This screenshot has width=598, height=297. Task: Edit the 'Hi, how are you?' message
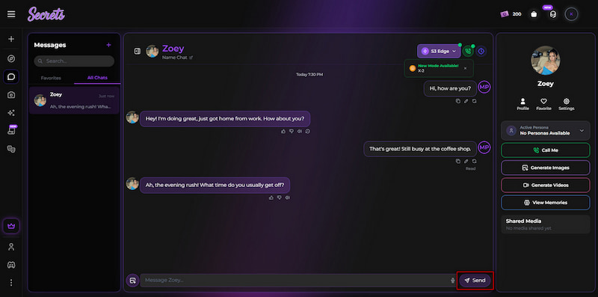coord(466,101)
